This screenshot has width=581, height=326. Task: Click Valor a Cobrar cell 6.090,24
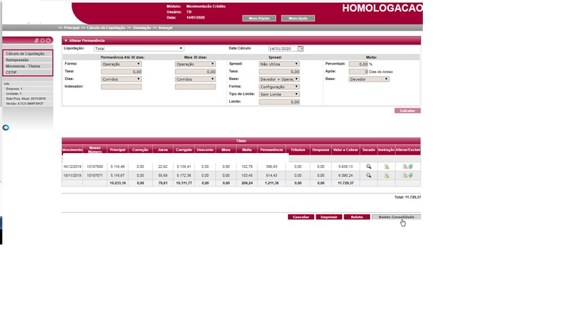point(345,176)
